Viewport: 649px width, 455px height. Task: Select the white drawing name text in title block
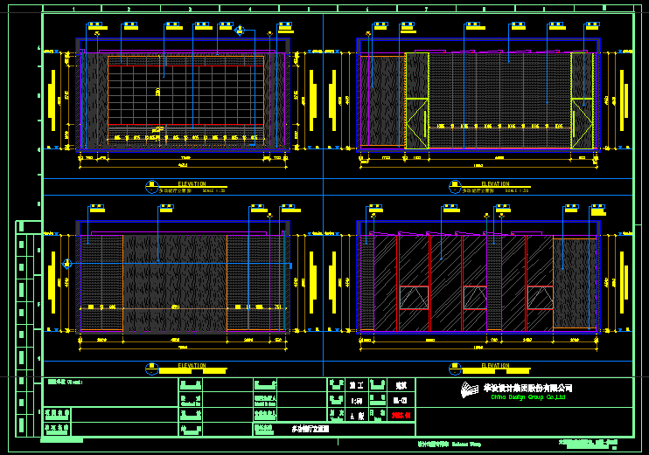[310, 429]
